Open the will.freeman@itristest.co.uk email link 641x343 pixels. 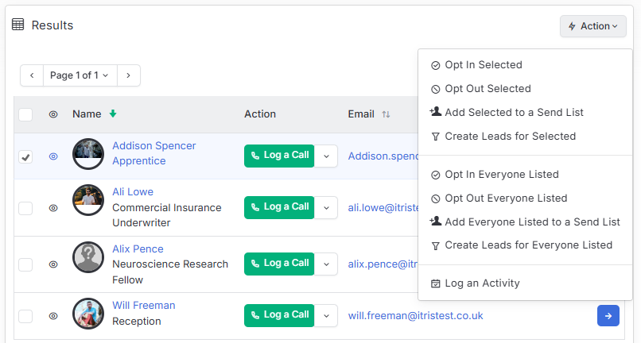(415, 316)
